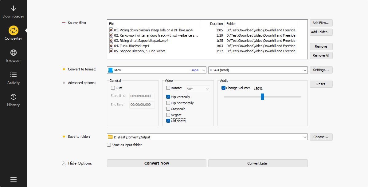The width and height of the screenshot is (368, 187).
Task: Click the Converter sidebar icon
Action: (13, 30)
